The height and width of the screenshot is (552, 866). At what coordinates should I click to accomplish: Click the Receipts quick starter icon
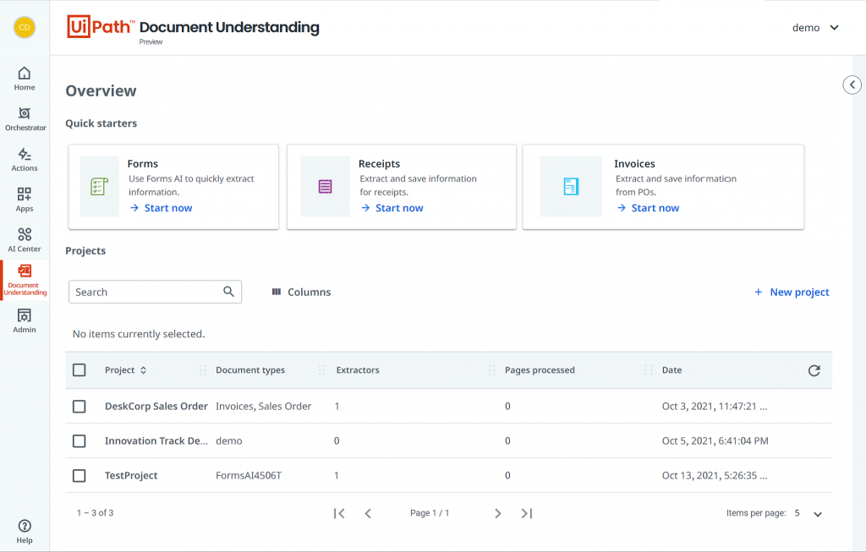point(326,187)
